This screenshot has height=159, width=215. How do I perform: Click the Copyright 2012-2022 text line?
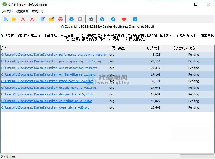(x=107, y=26)
